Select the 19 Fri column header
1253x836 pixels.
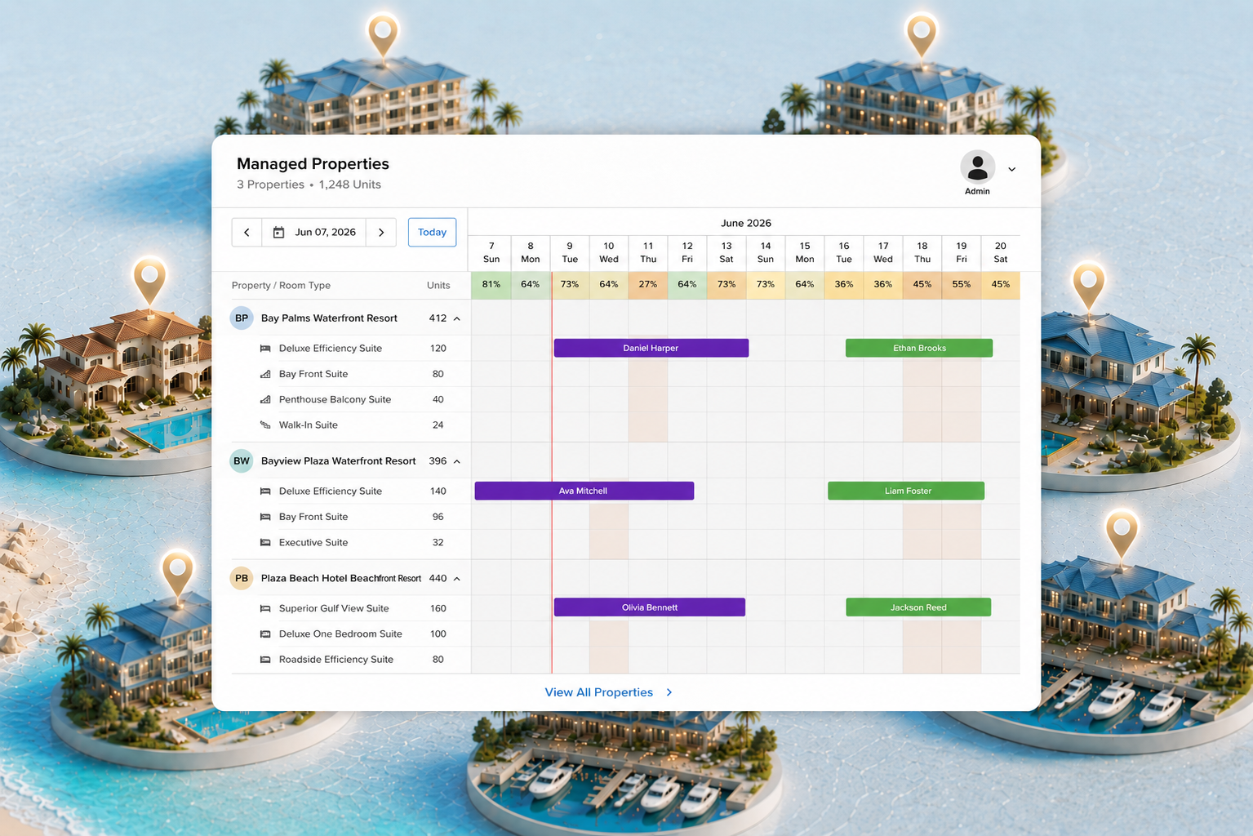click(962, 252)
